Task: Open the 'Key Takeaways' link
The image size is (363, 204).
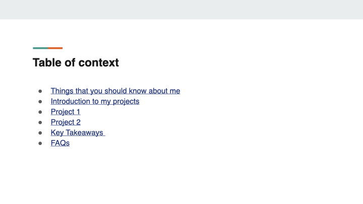Action: pos(77,132)
